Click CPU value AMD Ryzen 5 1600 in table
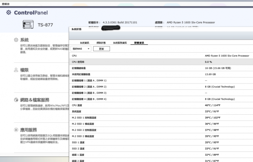 (227, 56)
